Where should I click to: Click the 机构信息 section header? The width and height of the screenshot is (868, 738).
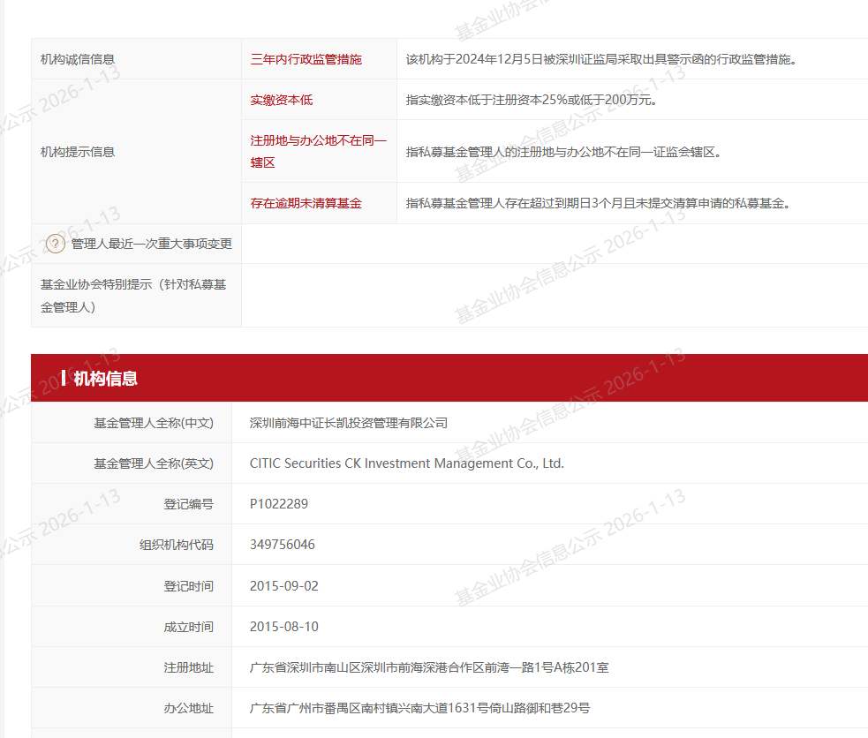(106, 379)
